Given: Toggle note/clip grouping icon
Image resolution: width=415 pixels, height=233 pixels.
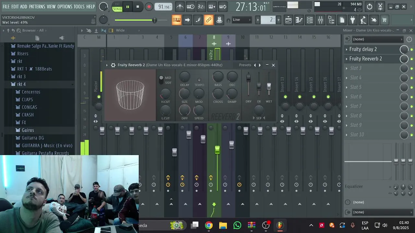Looking at the screenshot, I should 198,20.
